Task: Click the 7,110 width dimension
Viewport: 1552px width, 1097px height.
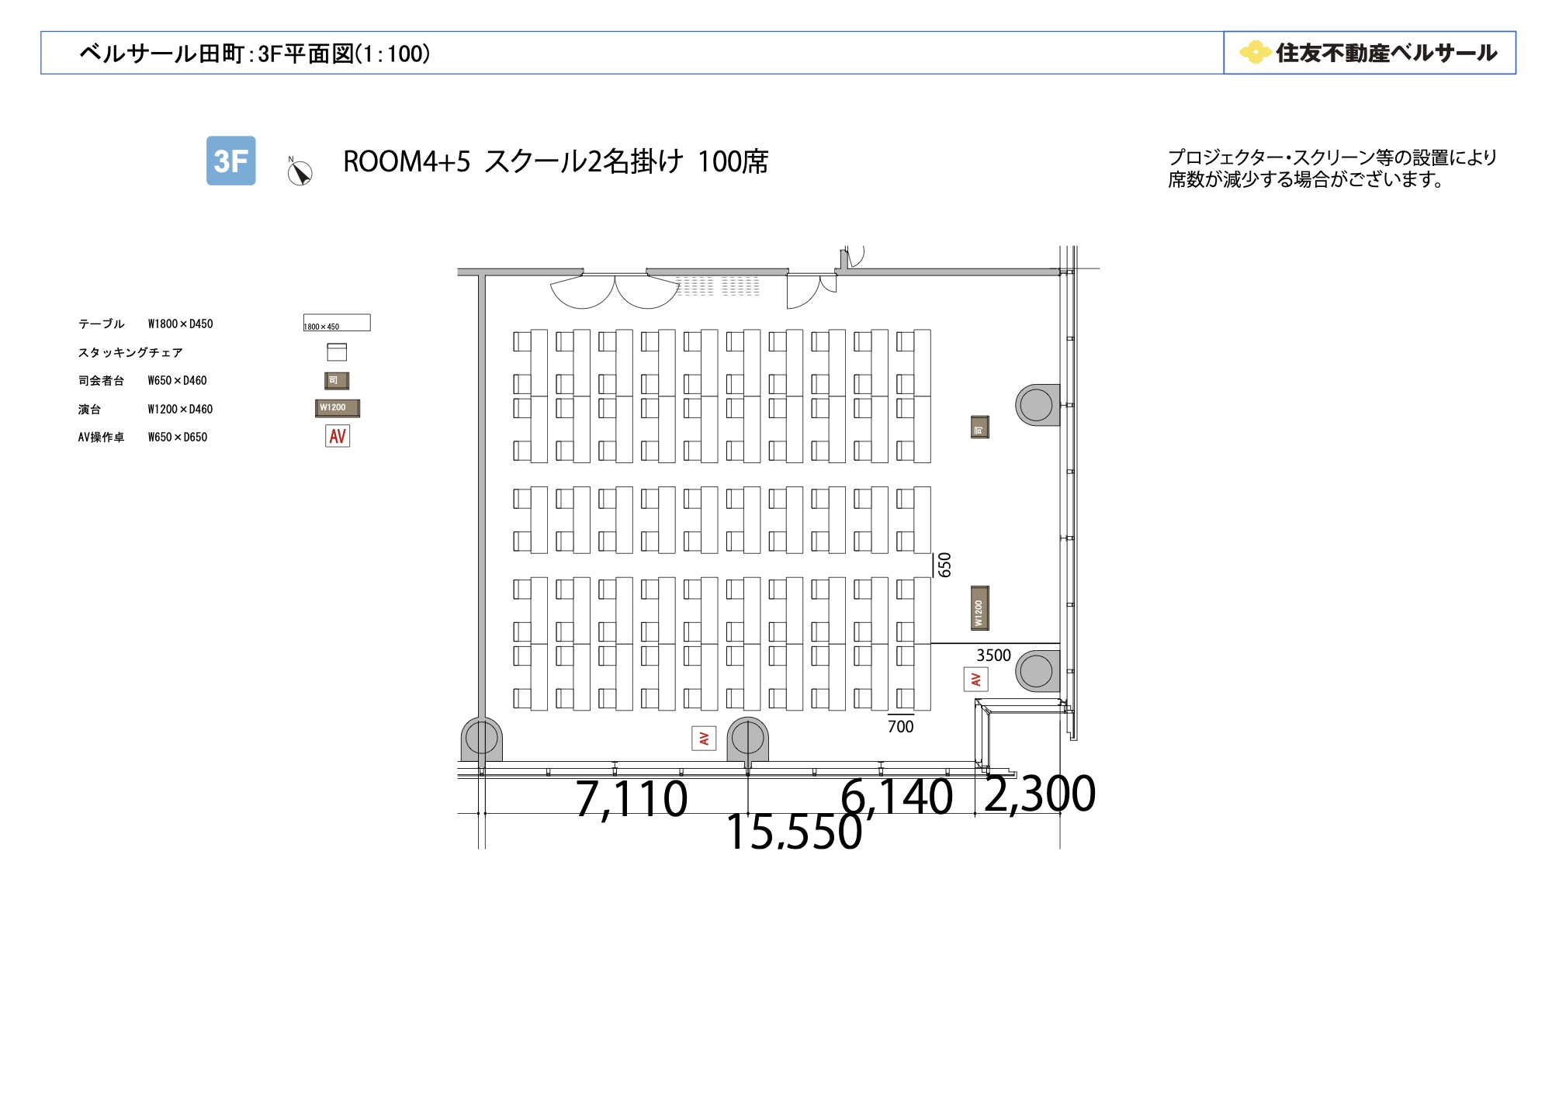Action: click(x=632, y=798)
